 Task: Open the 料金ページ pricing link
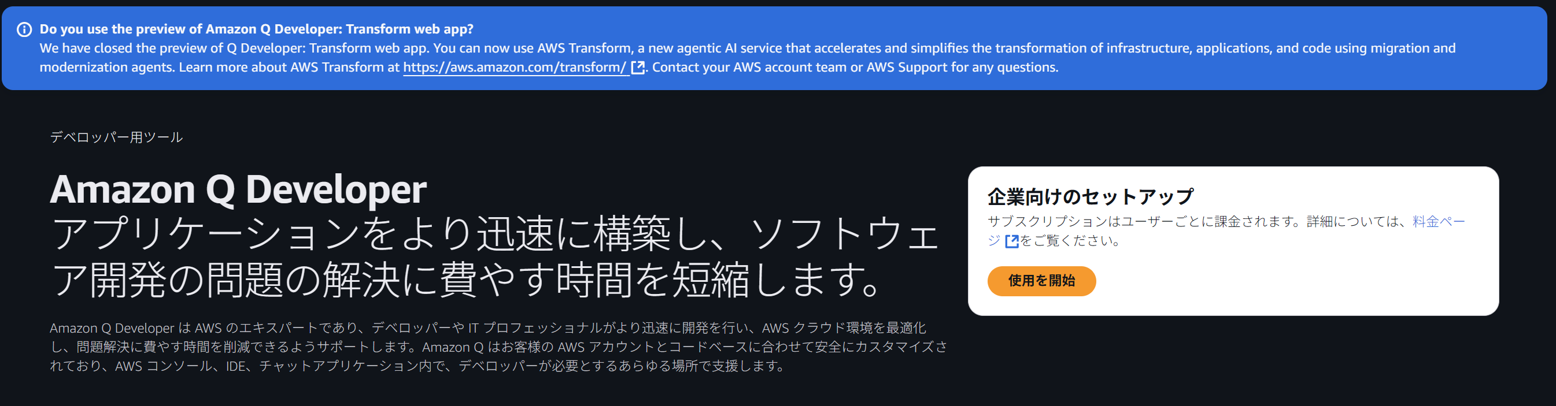(x=1438, y=222)
